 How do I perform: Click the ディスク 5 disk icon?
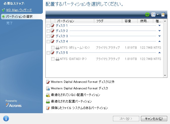point(52,52)
